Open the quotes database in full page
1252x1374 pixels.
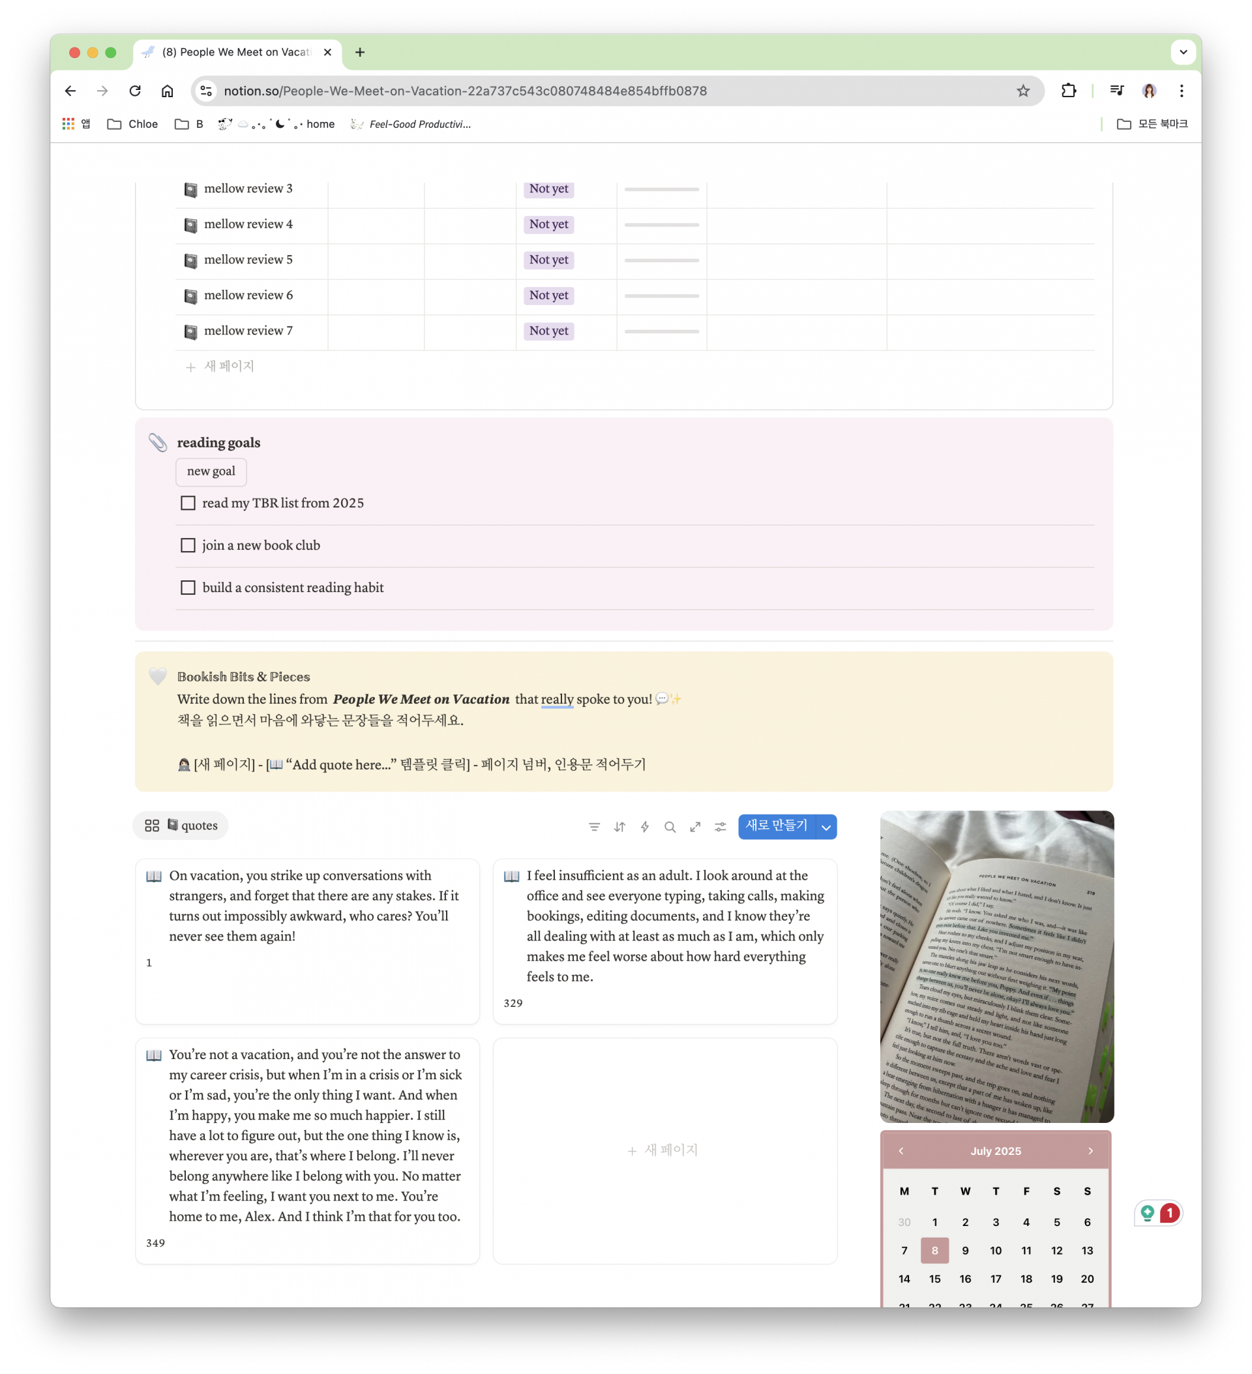pos(695,827)
